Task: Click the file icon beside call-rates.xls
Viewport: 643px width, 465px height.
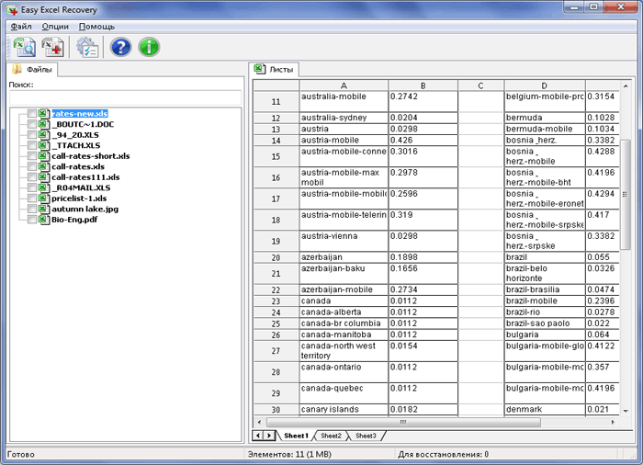Action: [x=42, y=166]
